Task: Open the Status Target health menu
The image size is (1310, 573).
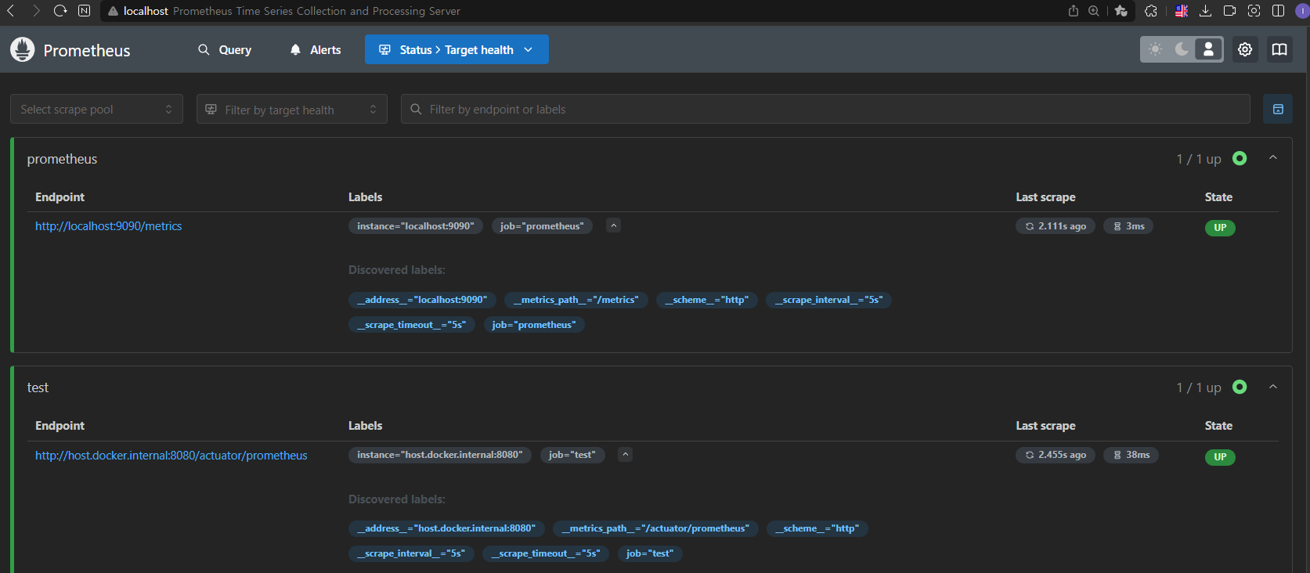Action: (457, 49)
